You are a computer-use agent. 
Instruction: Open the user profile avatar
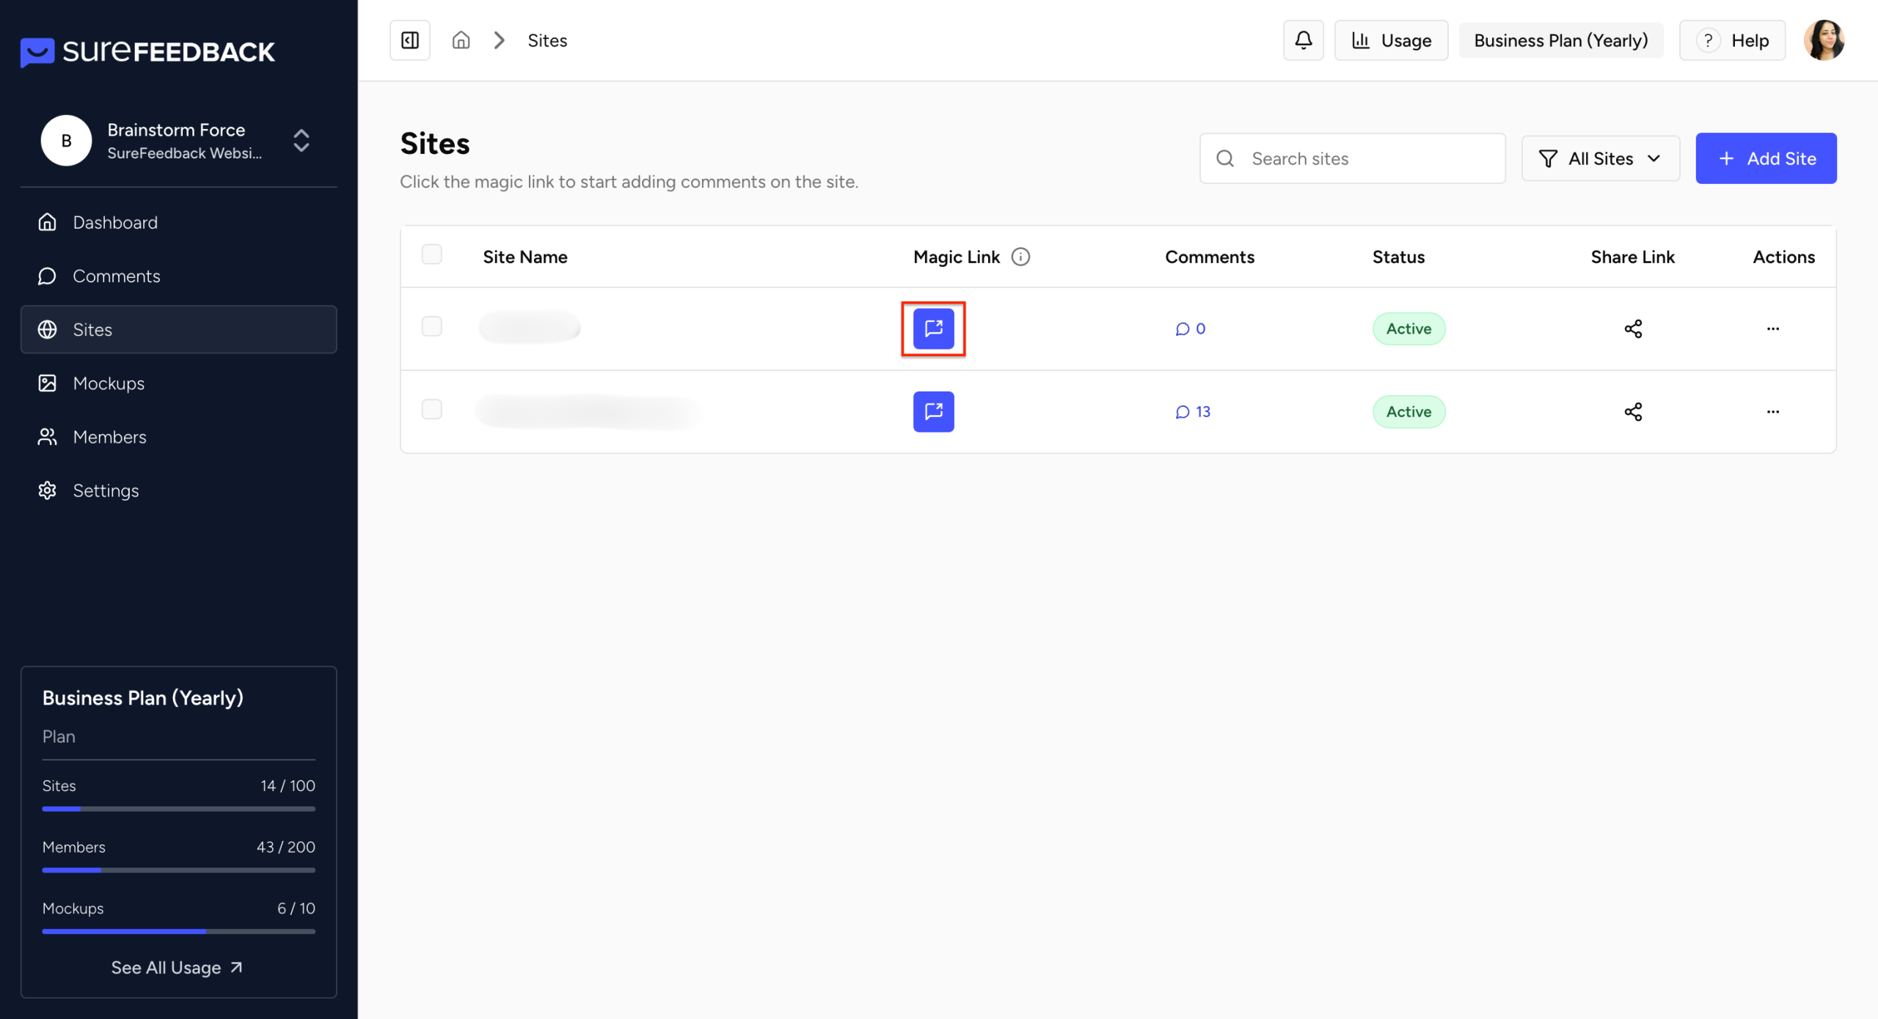click(1824, 40)
